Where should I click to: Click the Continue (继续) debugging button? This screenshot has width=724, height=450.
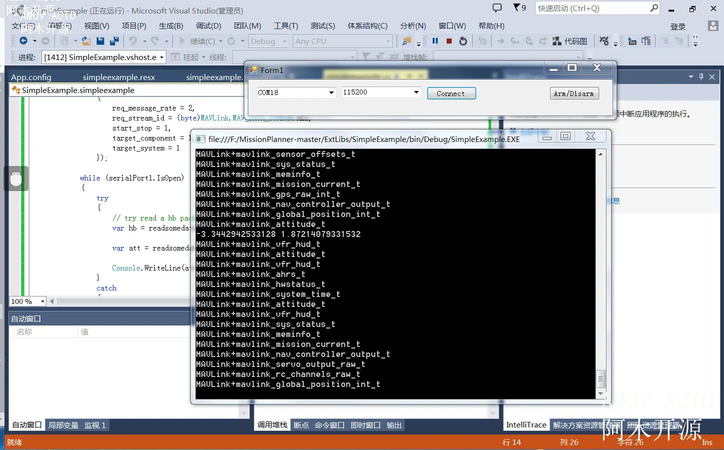point(197,41)
